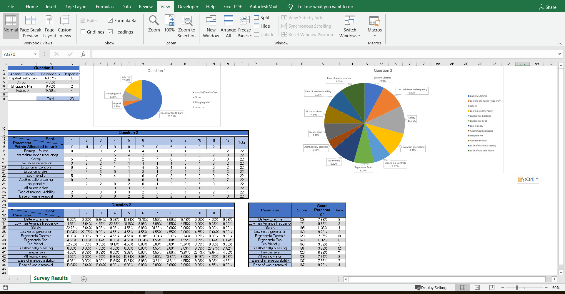Open the Developer tab

click(188, 6)
